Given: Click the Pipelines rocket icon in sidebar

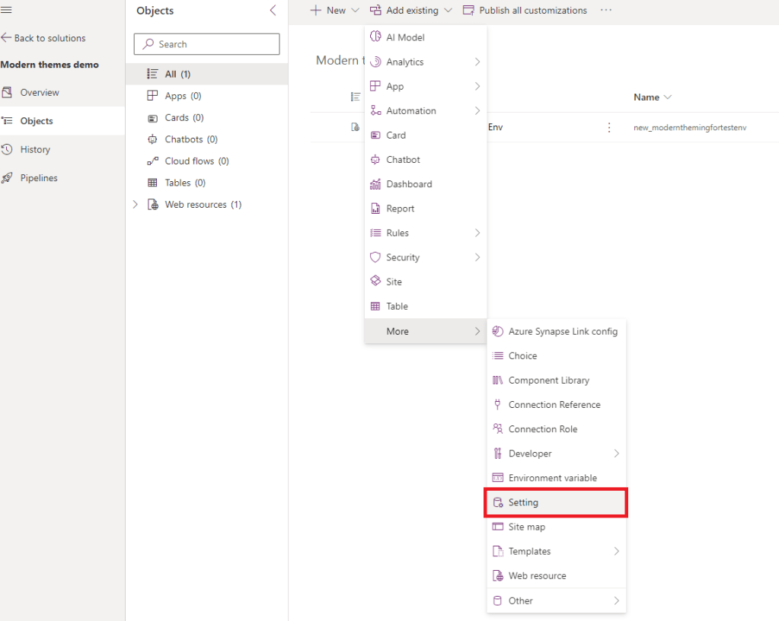Looking at the screenshot, I should [8, 178].
